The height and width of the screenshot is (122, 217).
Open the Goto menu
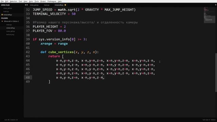pos(31,1)
